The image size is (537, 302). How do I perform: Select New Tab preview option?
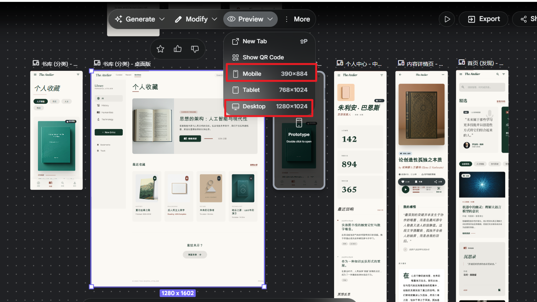[x=270, y=41]
